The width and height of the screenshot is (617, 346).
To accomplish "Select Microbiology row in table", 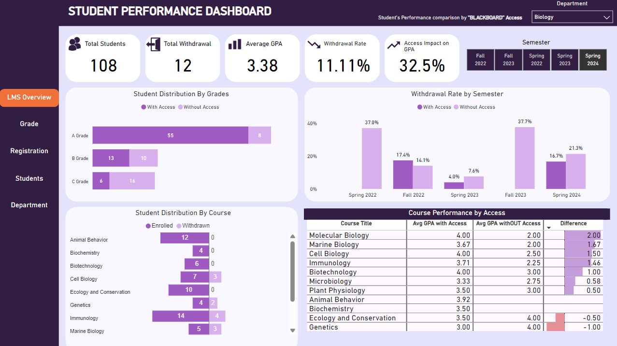I will 455,281.
